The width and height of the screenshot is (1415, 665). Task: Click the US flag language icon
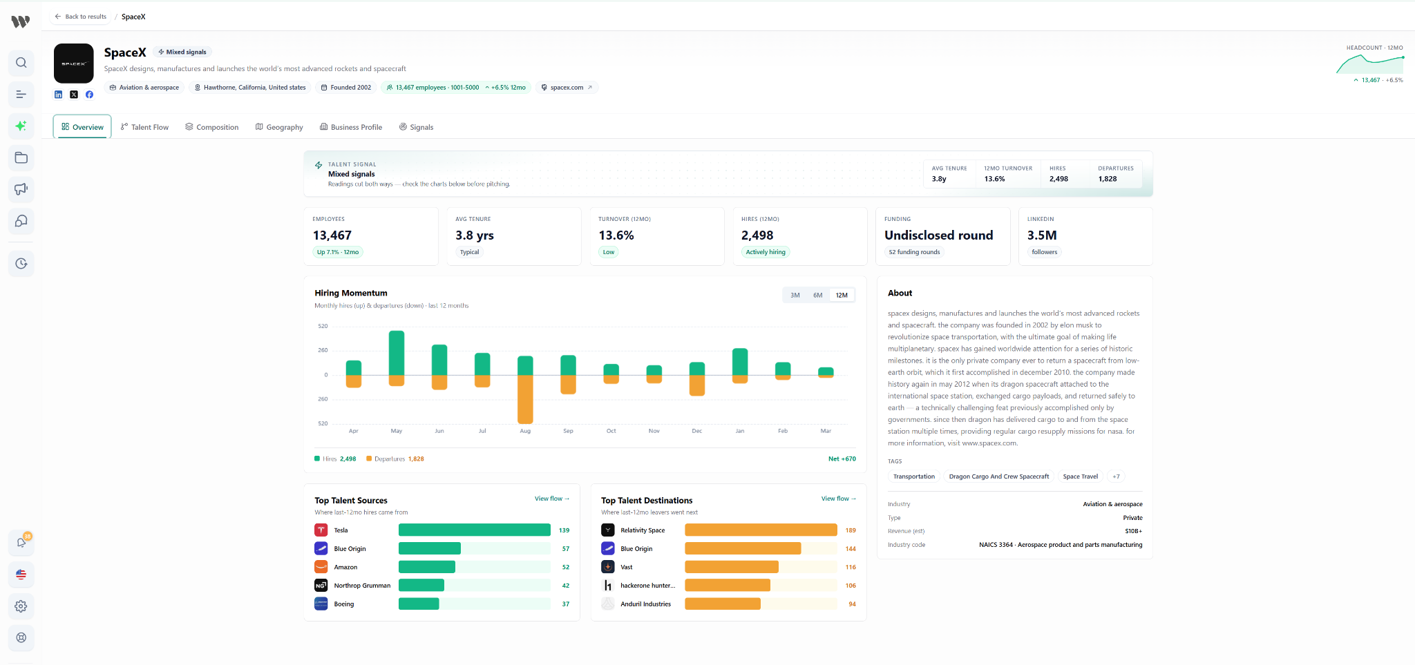tap(21, 575)
